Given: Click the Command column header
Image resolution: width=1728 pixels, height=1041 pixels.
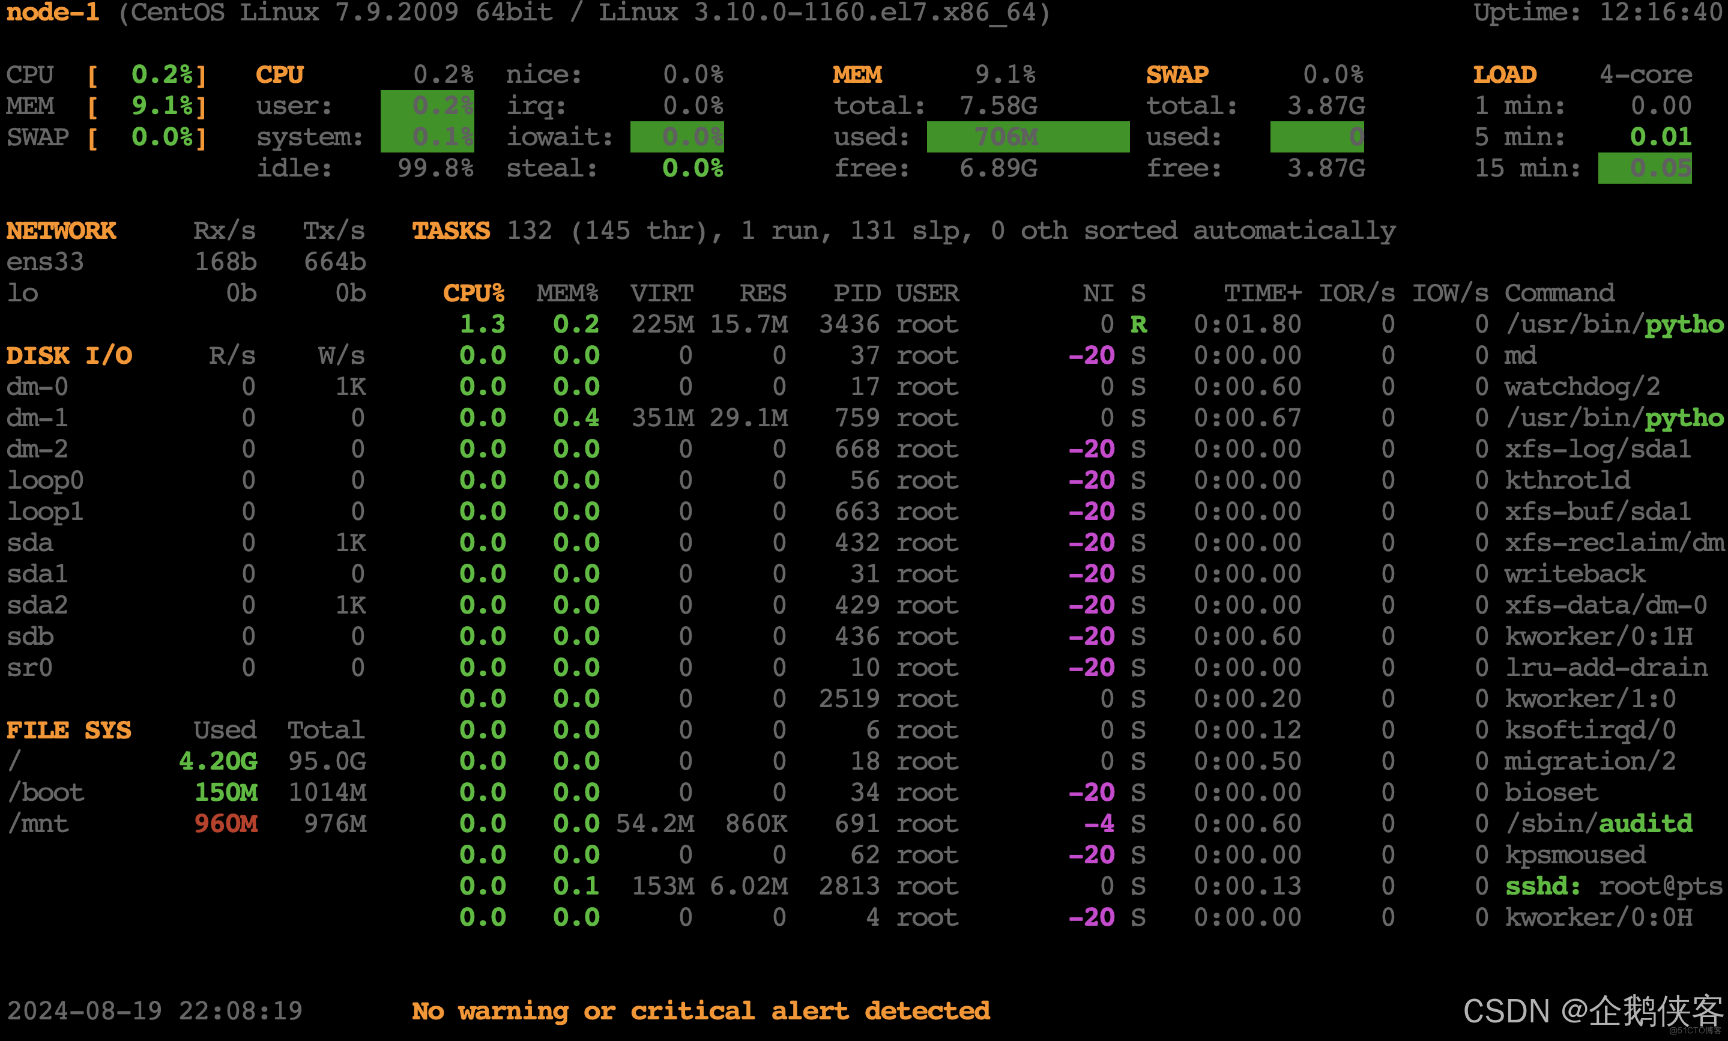Looking at the screenshot, I should (1560, 293).
